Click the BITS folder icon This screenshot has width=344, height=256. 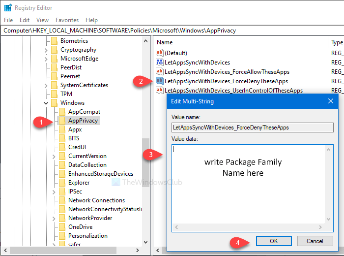click(x=62, y=138)
